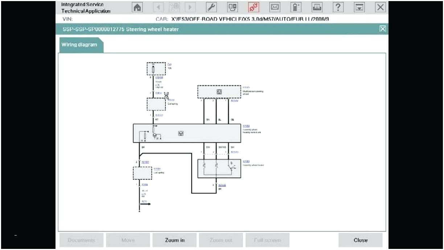The image size is (444, 250).
Task: Open the dual-screen display icon
Action: [233, 7]
